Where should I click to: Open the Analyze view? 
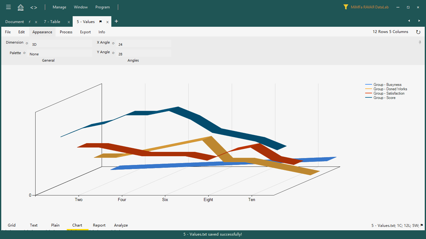click(x=121, y=225)
